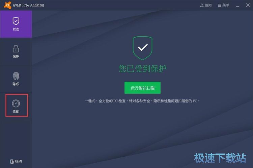Image resolution: width=253 pixels, height=168 pixels.
Task: Select the shield Status icon in sidebar
Action: coord(16,21)
